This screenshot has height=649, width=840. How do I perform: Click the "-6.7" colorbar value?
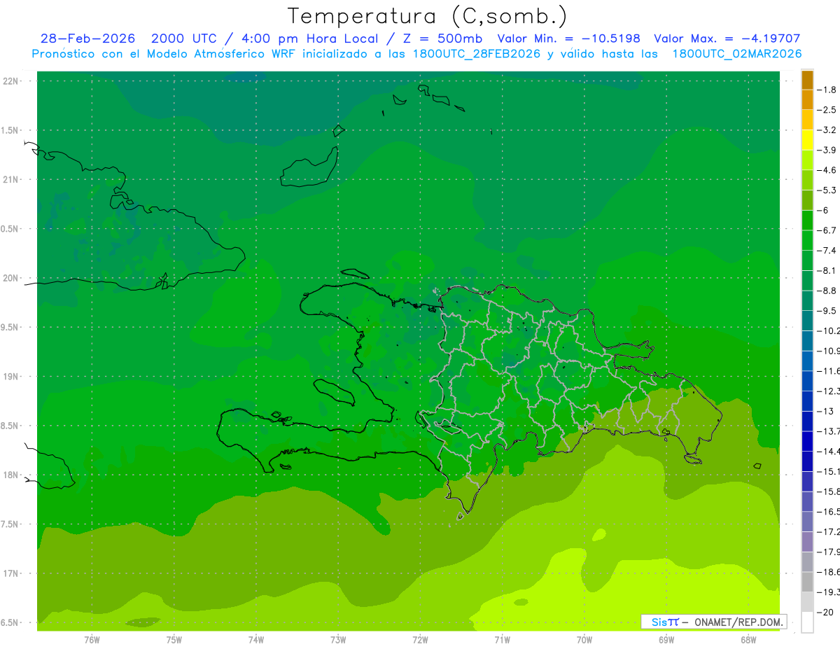point(828,230)
